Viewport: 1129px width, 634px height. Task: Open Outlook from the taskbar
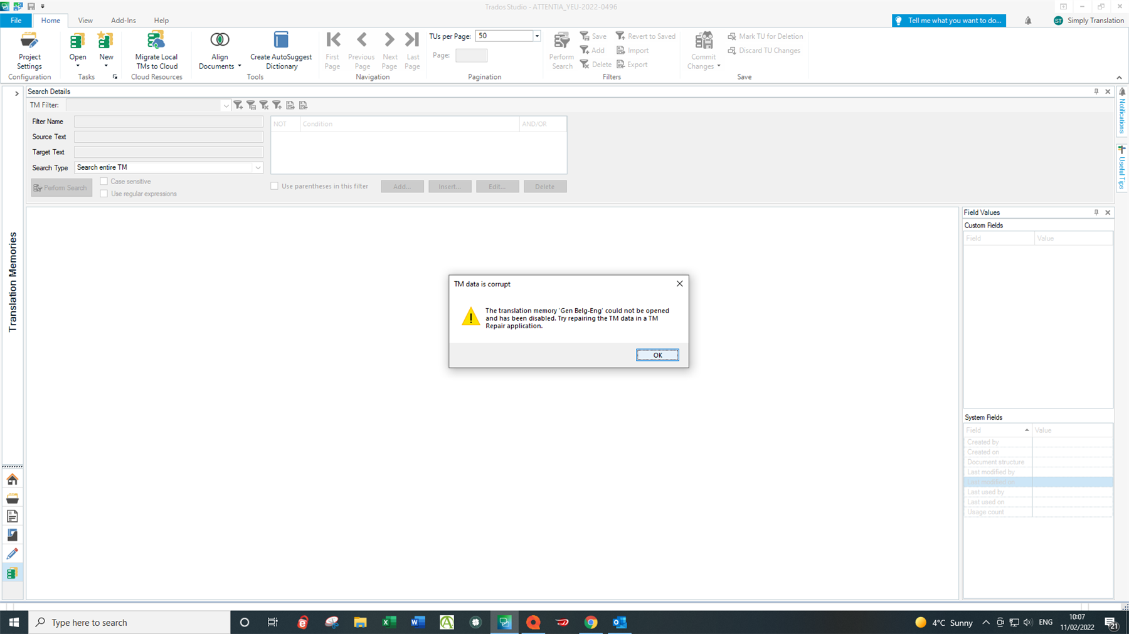point(620,622)
